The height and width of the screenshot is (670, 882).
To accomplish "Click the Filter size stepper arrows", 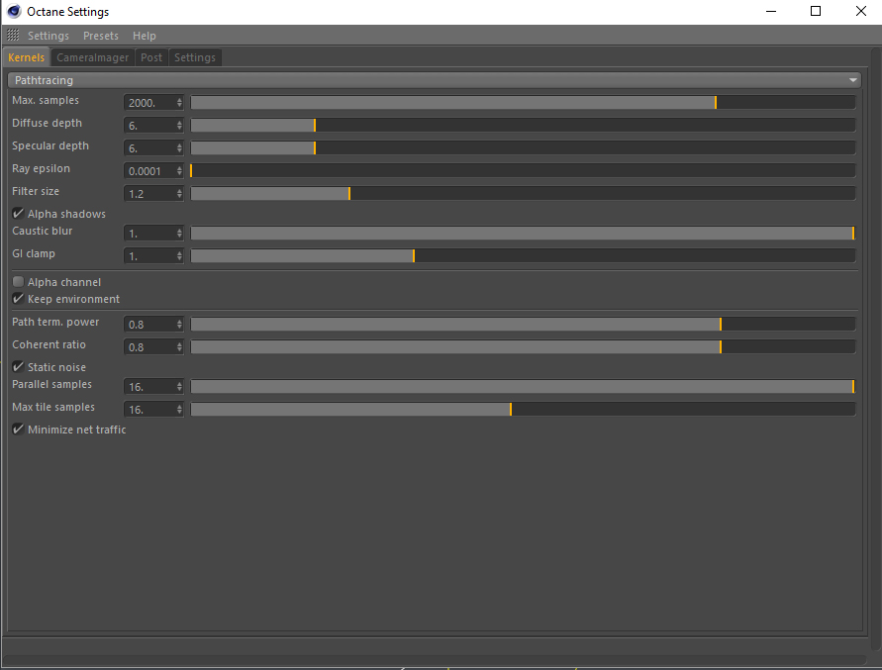I will (x=179, y=194).
